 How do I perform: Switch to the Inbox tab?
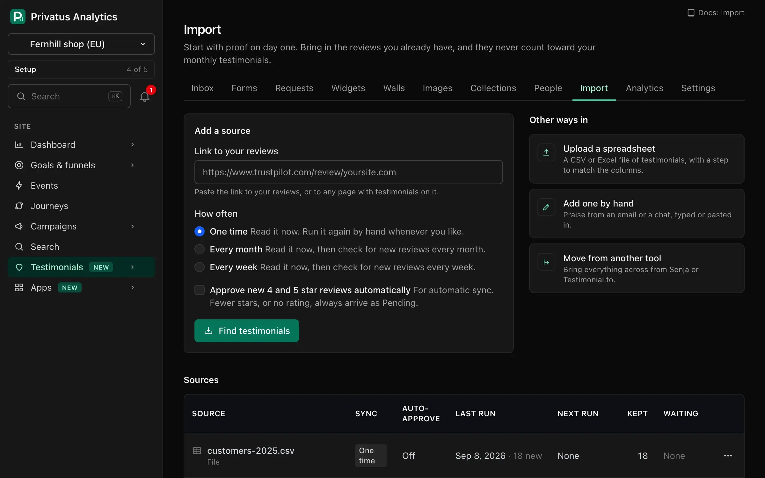click(202, 88)
